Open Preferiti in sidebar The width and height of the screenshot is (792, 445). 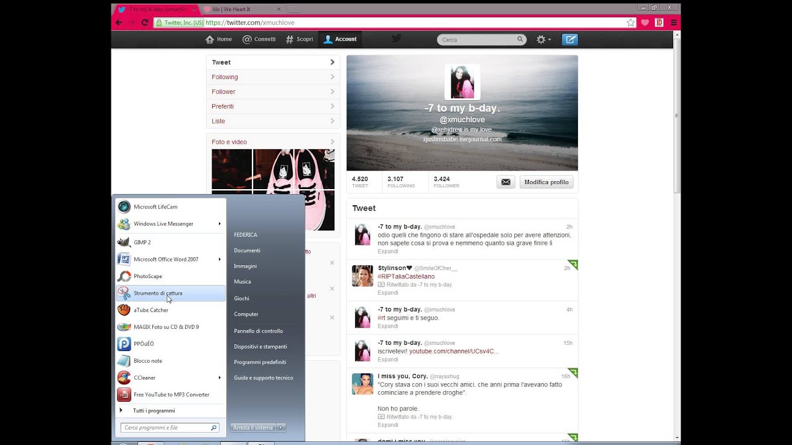point(273,106)
